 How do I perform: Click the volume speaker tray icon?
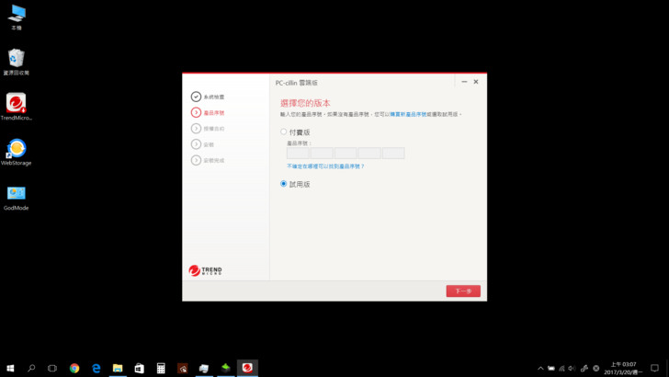click(573, 368)
